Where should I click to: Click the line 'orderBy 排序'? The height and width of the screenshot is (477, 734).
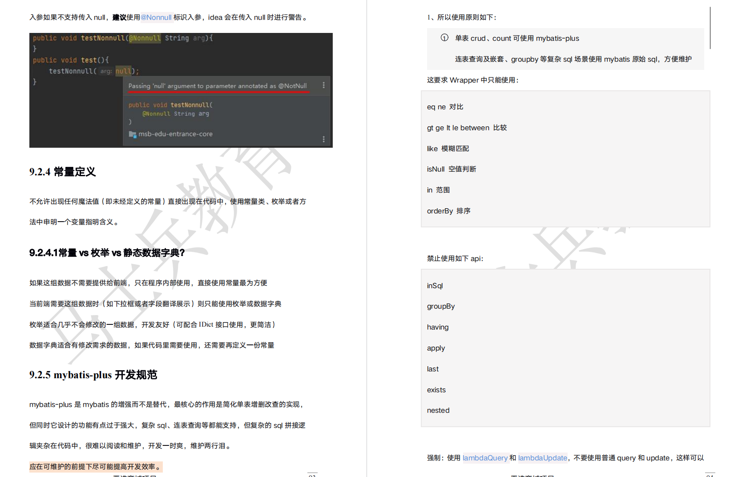point(448,211)
